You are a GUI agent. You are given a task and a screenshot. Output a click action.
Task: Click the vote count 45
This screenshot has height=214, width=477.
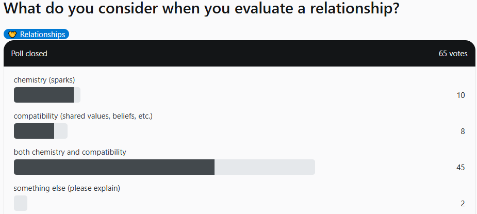coord(460,168)
